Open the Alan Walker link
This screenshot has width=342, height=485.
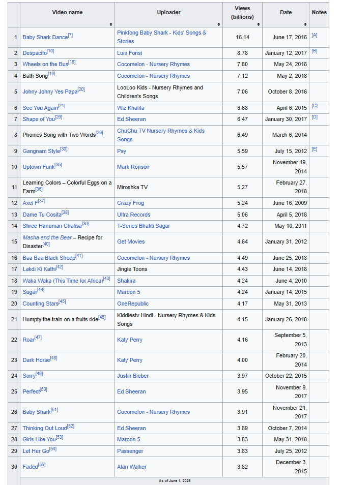pyautogui.click(x=131, y=467)
